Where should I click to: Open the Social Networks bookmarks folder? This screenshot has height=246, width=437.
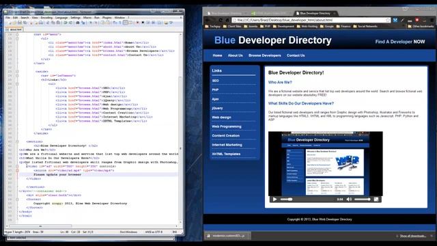tap(365, 27)
